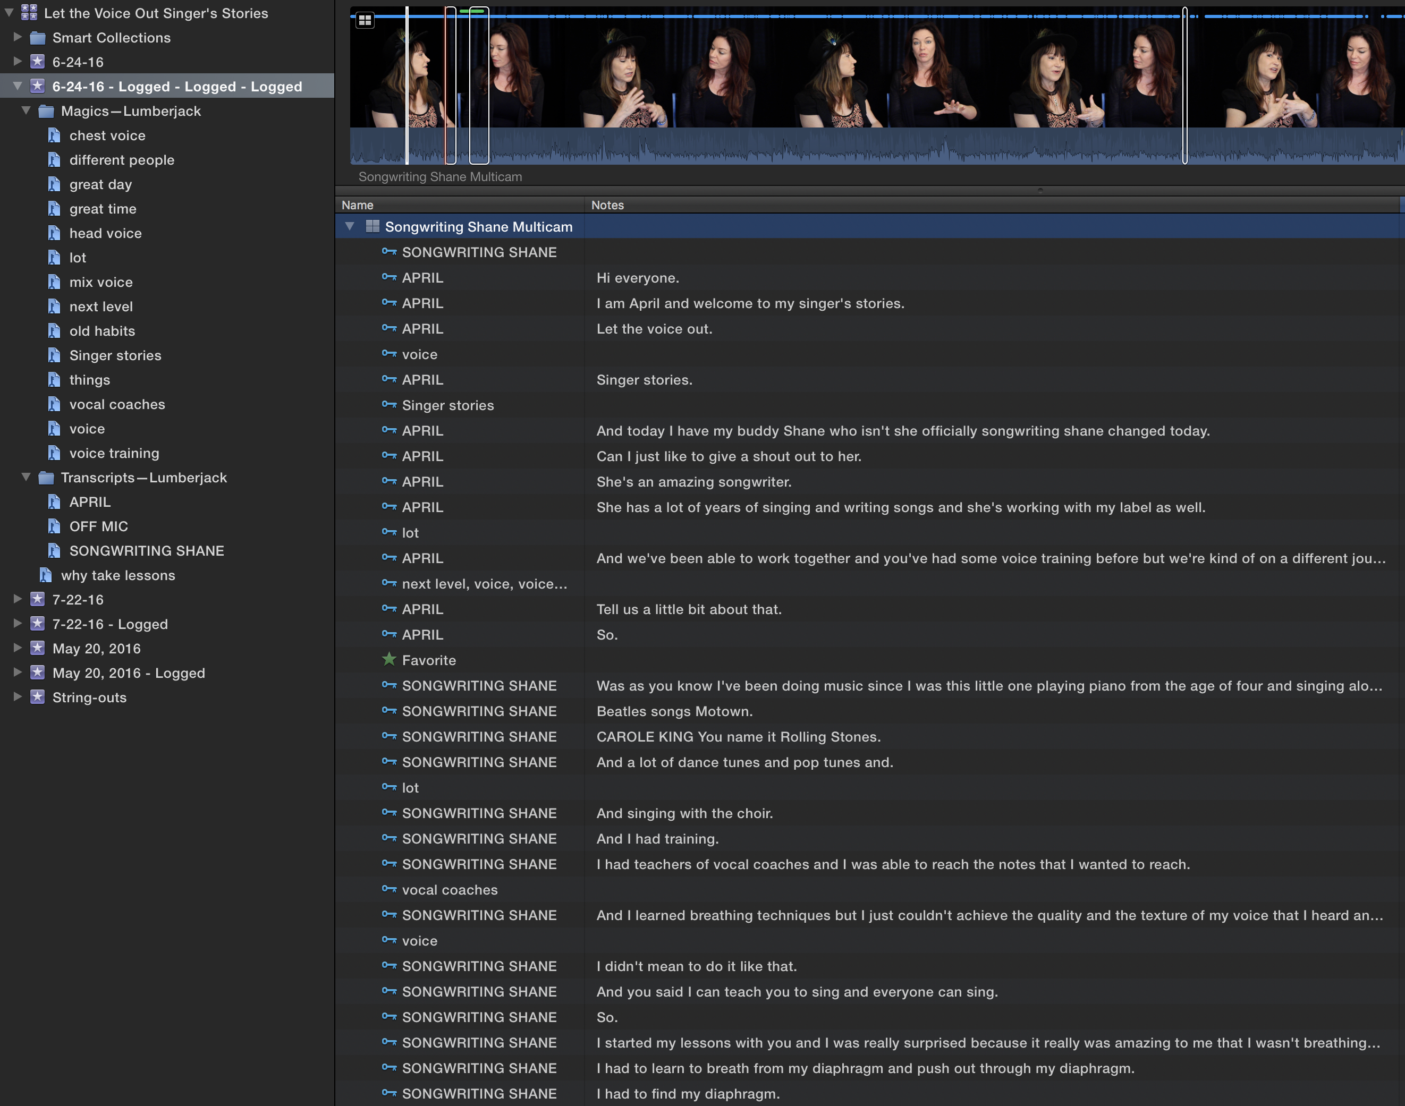
Task: Click the keyword icon beside why take lessons
Action: 46,575
